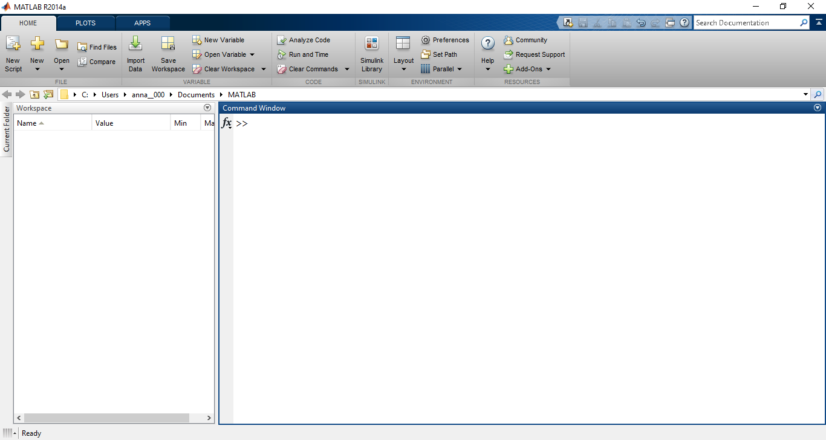The width and height of the screenshot is (826, 440).
Task: Open address bar folder history dropdown
Action: click(x=805, y=94)
